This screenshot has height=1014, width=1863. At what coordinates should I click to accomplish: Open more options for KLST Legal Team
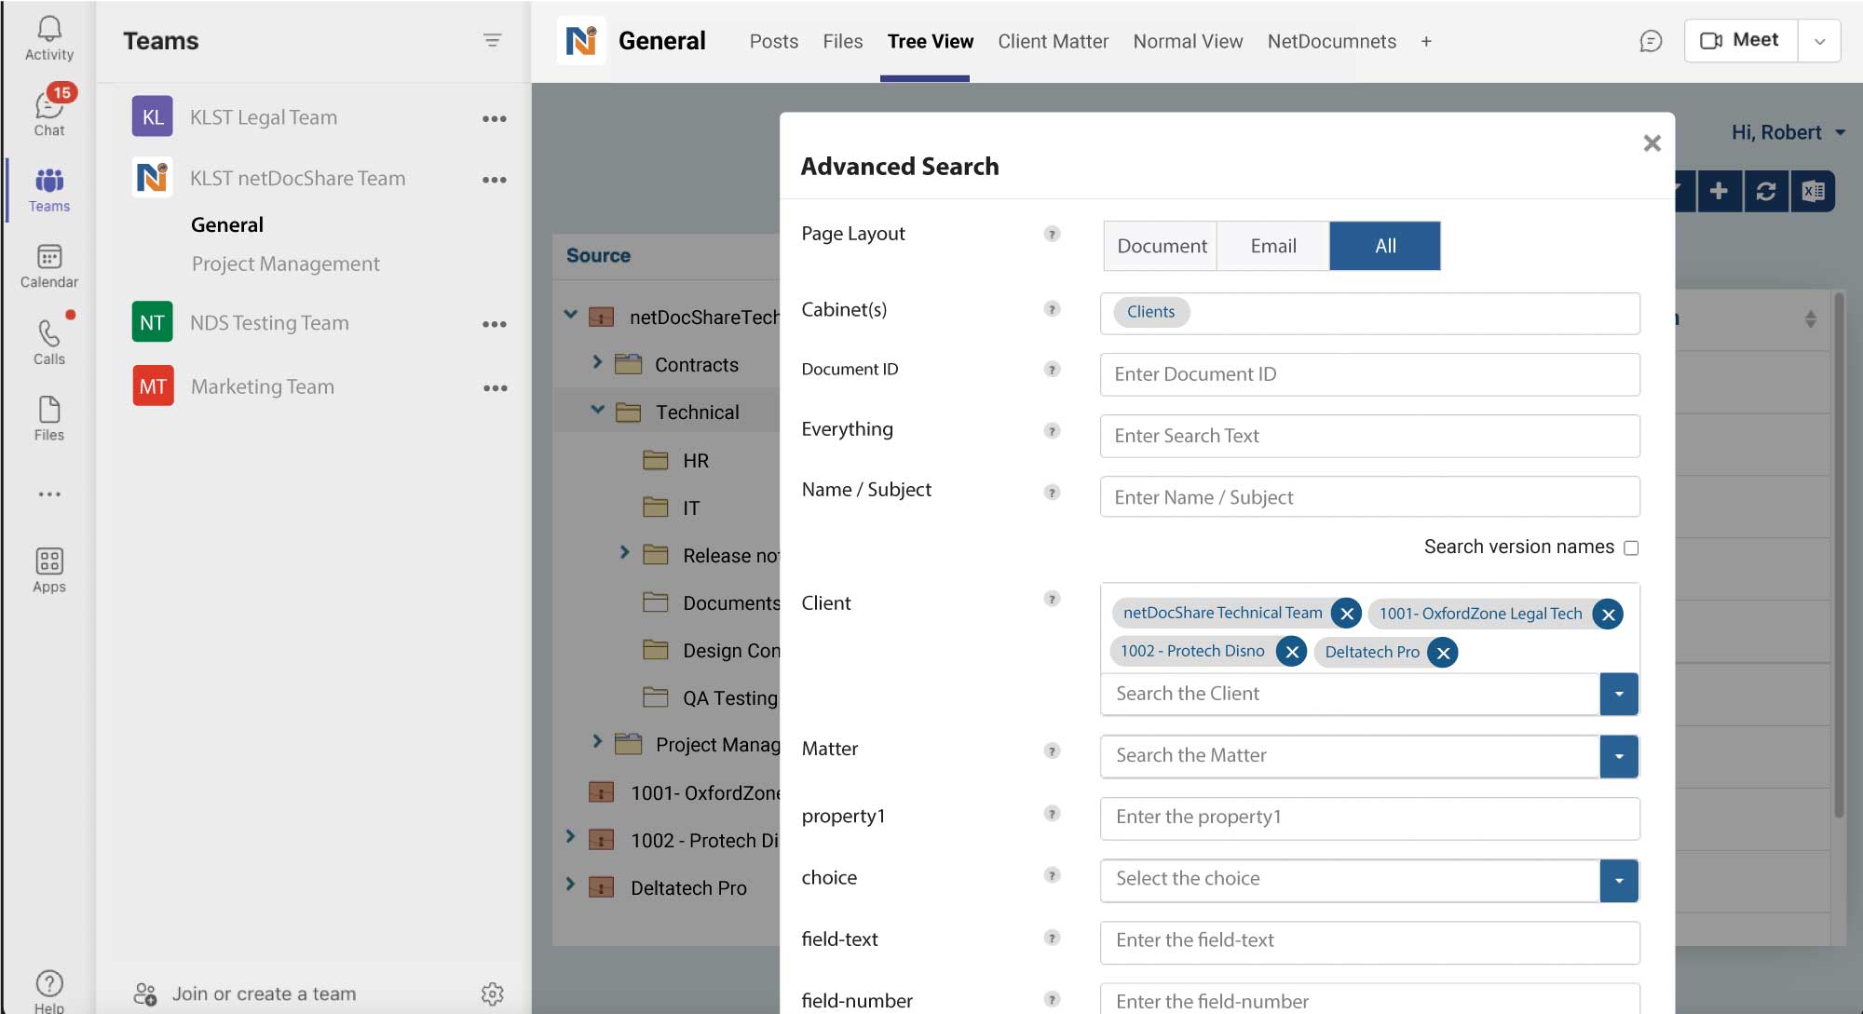[495, 118]
